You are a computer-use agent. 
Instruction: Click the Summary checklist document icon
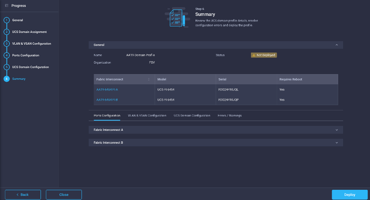point(177,17)
